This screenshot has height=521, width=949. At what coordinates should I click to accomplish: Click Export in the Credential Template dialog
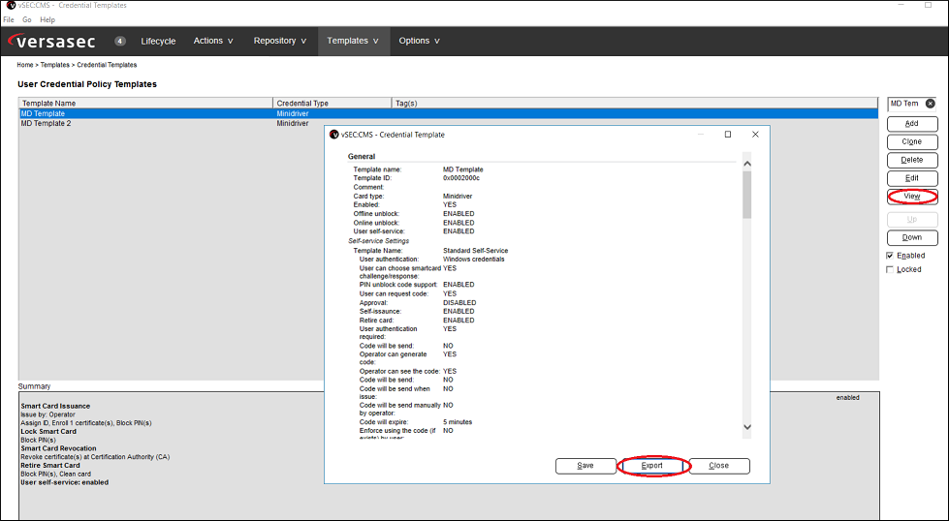tap(651, 466)
